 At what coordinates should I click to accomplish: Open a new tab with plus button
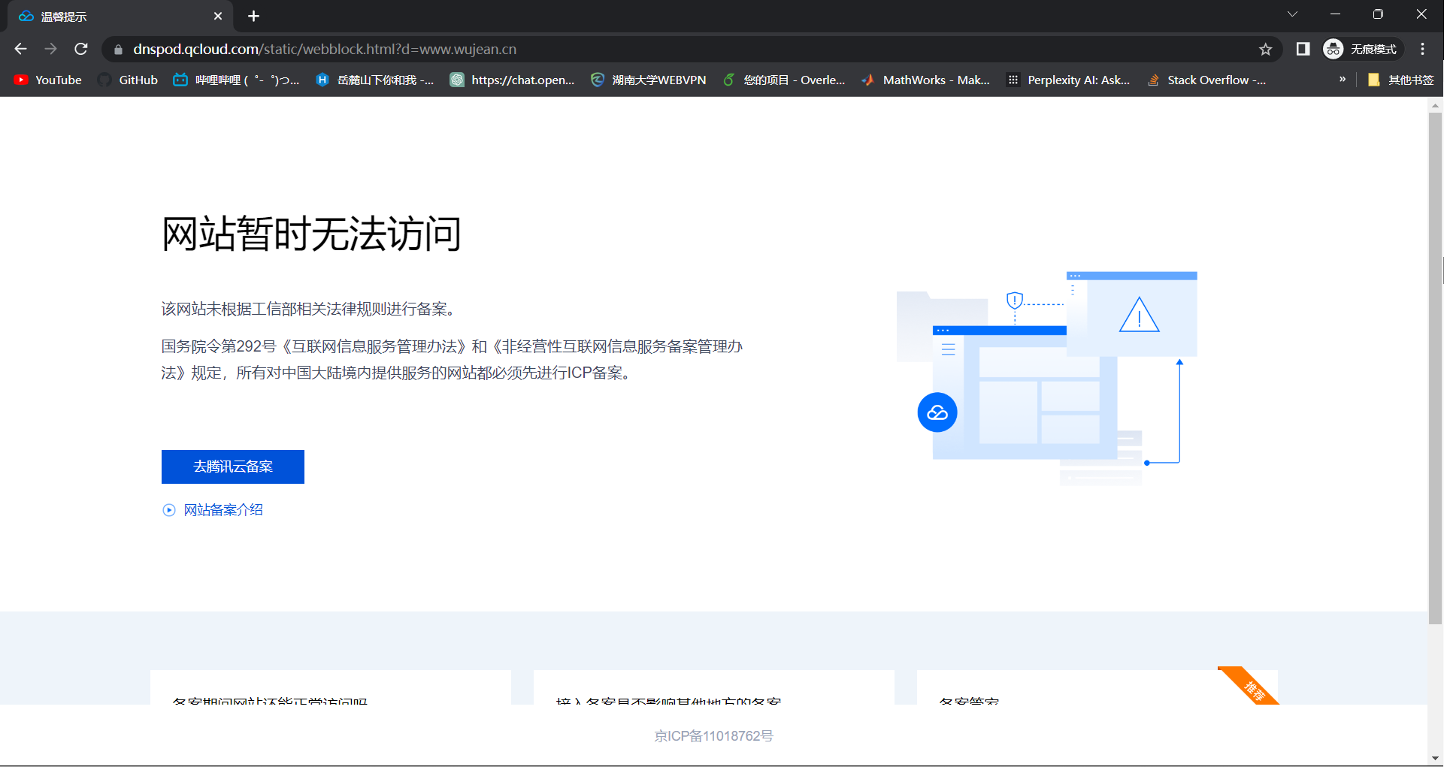254,16
